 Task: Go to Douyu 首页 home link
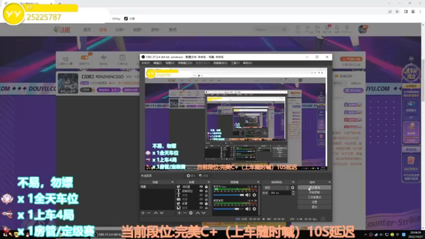tap(87, 30)
